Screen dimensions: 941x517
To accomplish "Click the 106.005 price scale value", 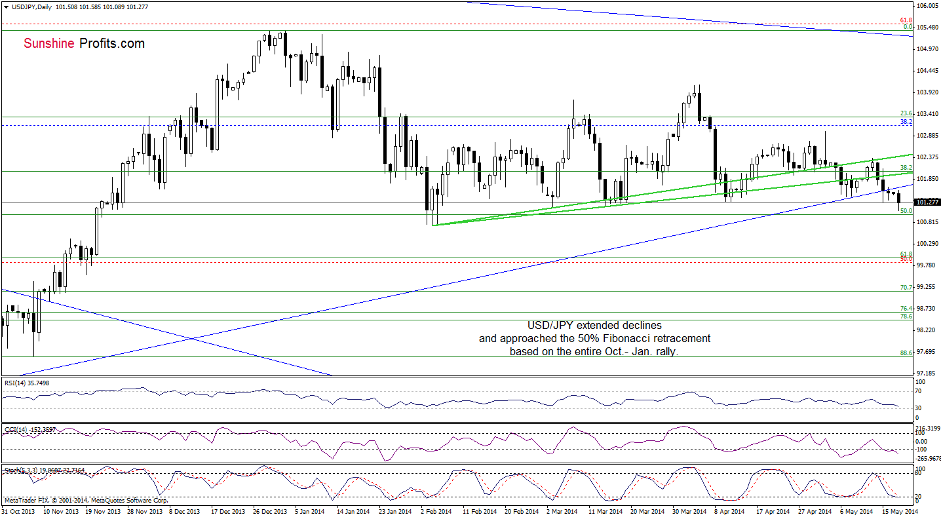I will [928, 5].
